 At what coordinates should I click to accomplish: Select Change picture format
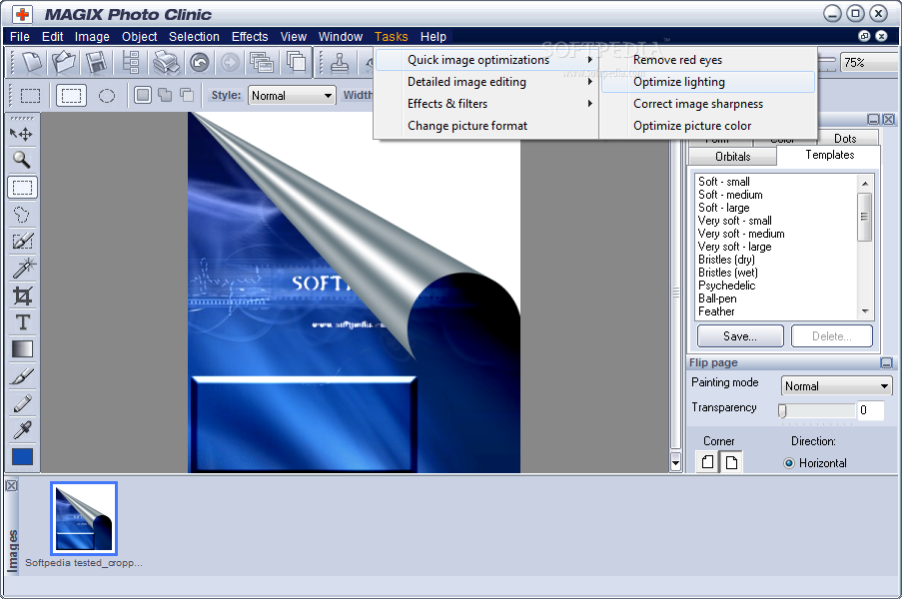coord(486,126)
